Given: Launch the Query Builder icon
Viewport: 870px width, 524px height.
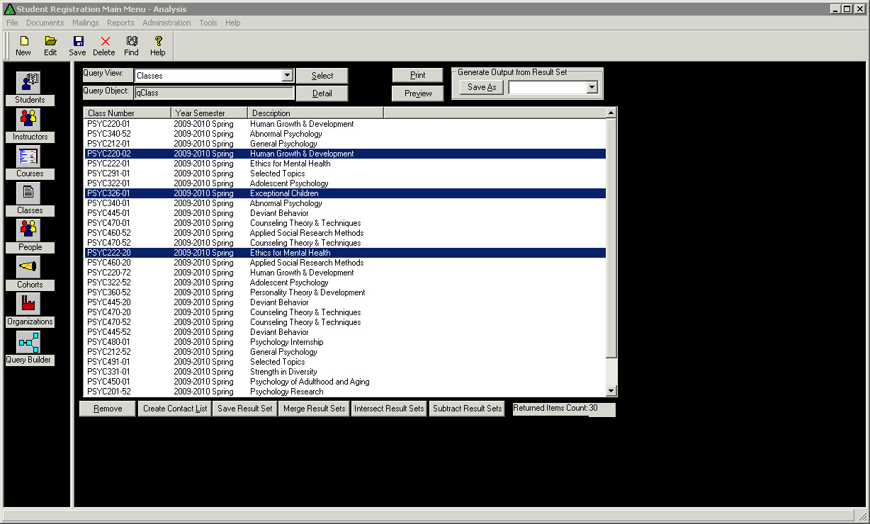Looking at the screenshot, I should click(29, 343).
